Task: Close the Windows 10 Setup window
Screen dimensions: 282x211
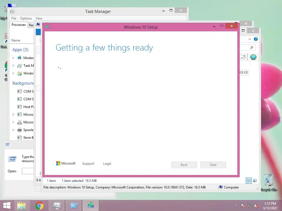Action: 231,26
